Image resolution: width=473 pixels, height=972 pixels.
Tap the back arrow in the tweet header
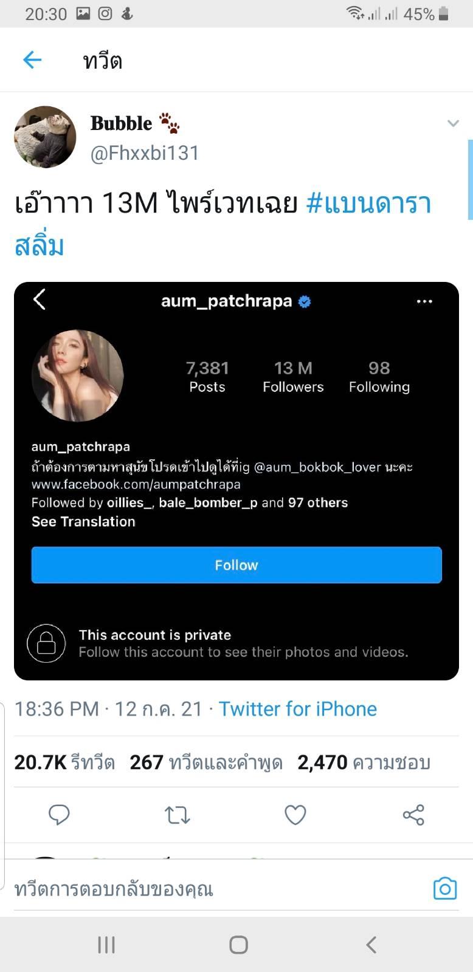point(32,60)
